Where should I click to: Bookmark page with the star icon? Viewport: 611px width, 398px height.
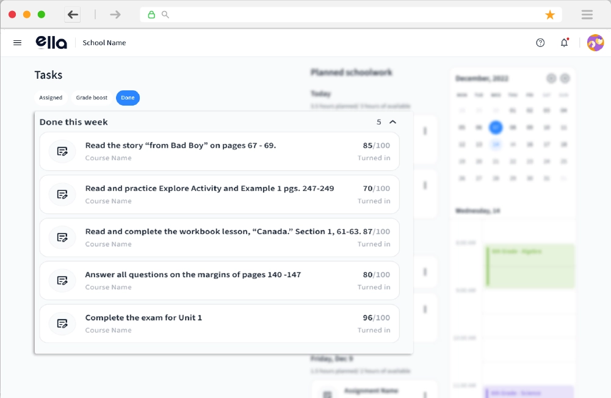[x=550, y=15]
